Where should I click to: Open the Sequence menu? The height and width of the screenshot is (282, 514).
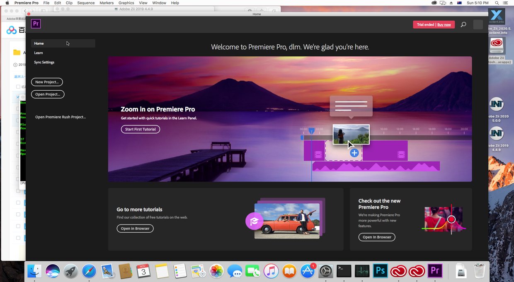coord(86,3)
